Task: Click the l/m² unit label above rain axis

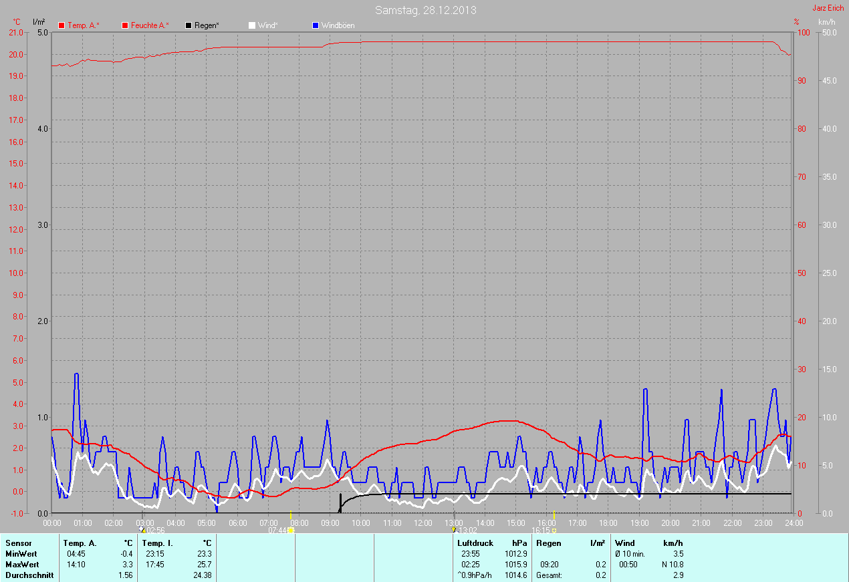Action: pyautogui.click(x=39, y=22)
